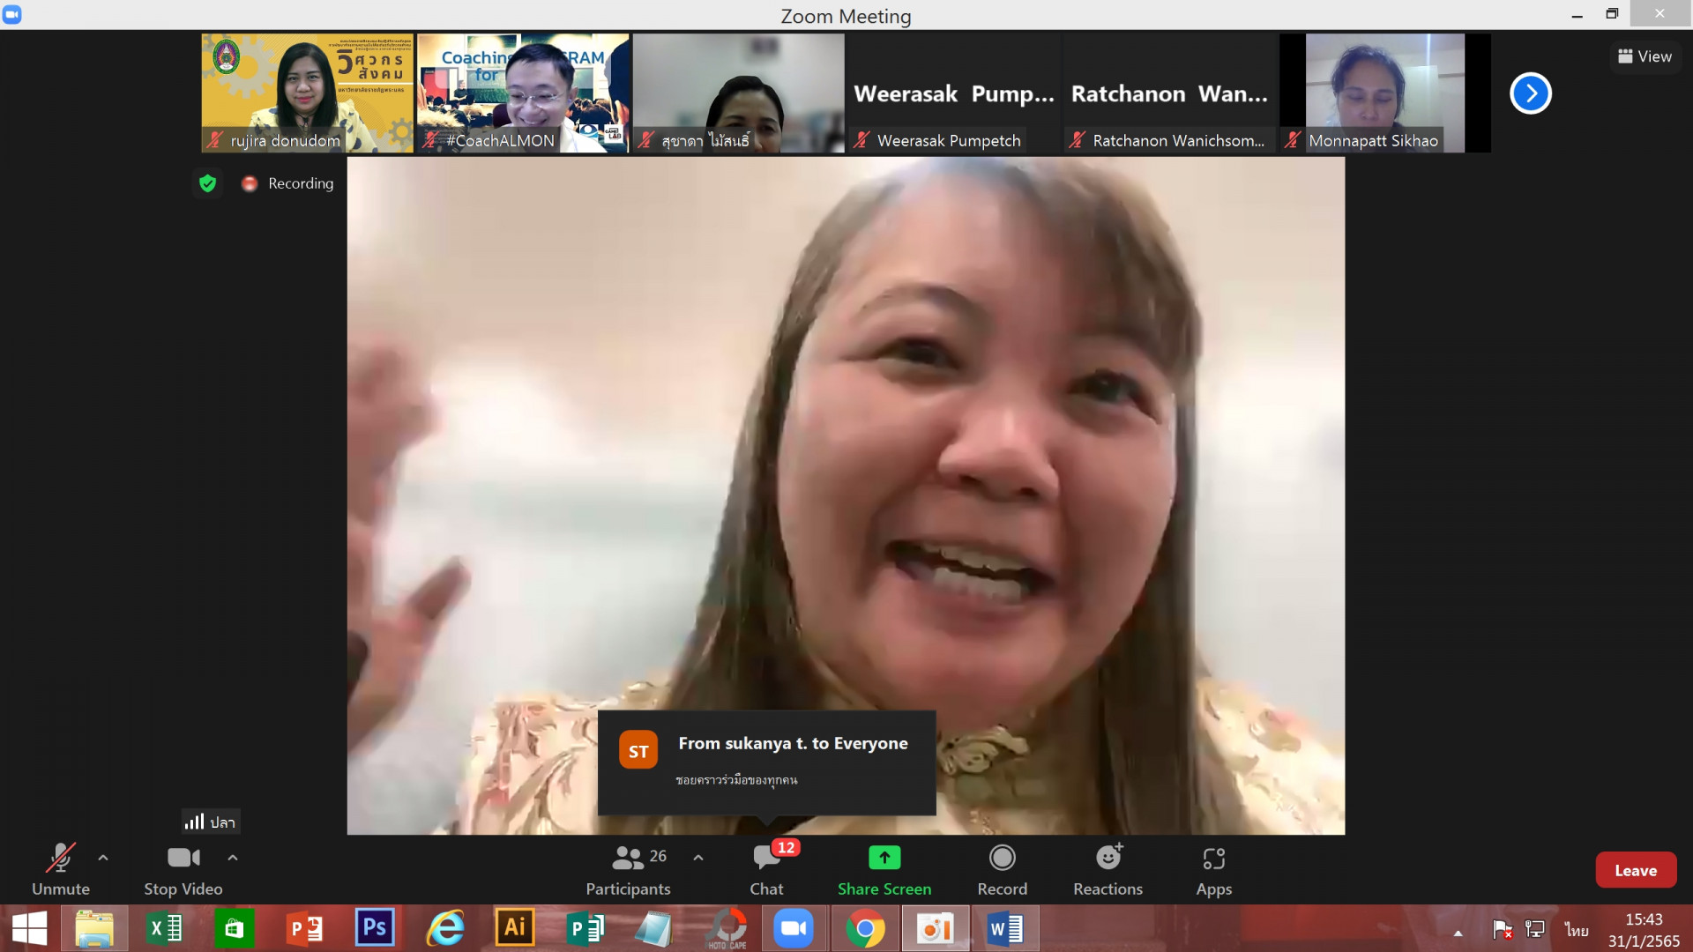
Task: Leave the meeting
Action: pyautogui.click(x=1636, y=870)
